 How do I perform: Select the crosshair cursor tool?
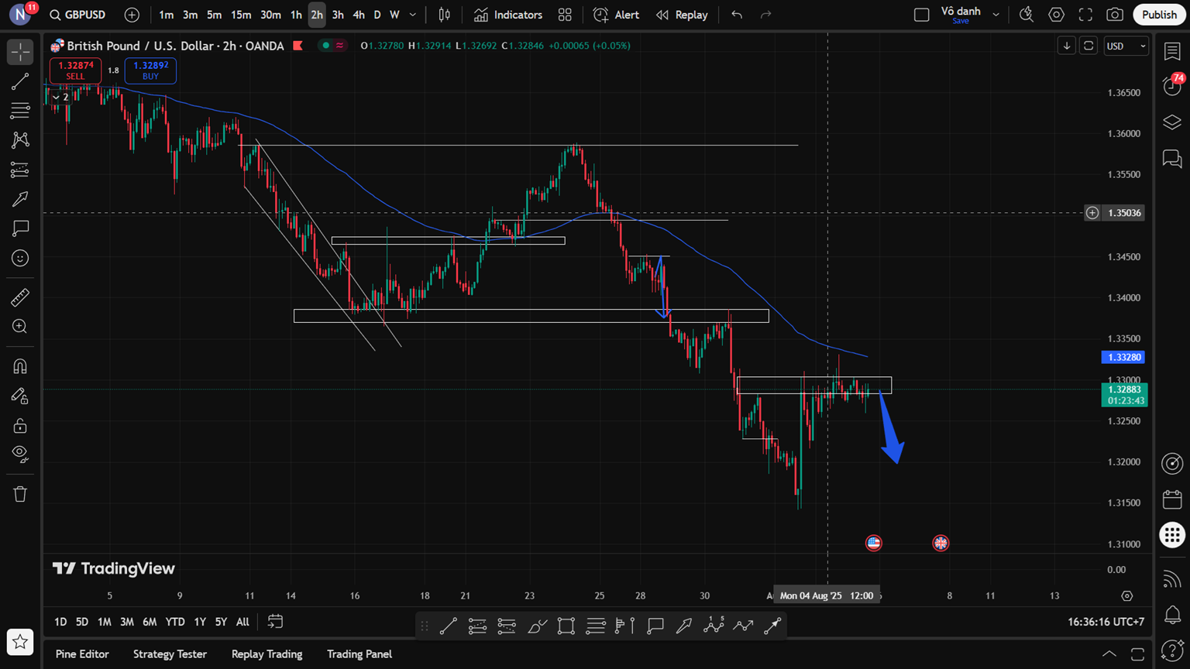(20, 52)
